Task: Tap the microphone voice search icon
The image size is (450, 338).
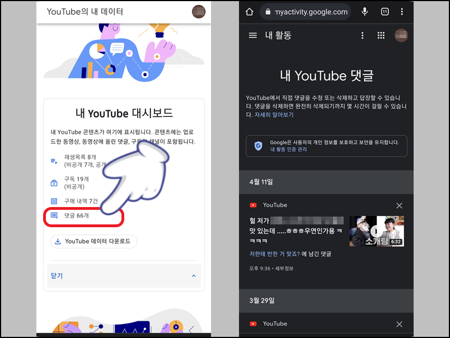Action: [365, 12]
